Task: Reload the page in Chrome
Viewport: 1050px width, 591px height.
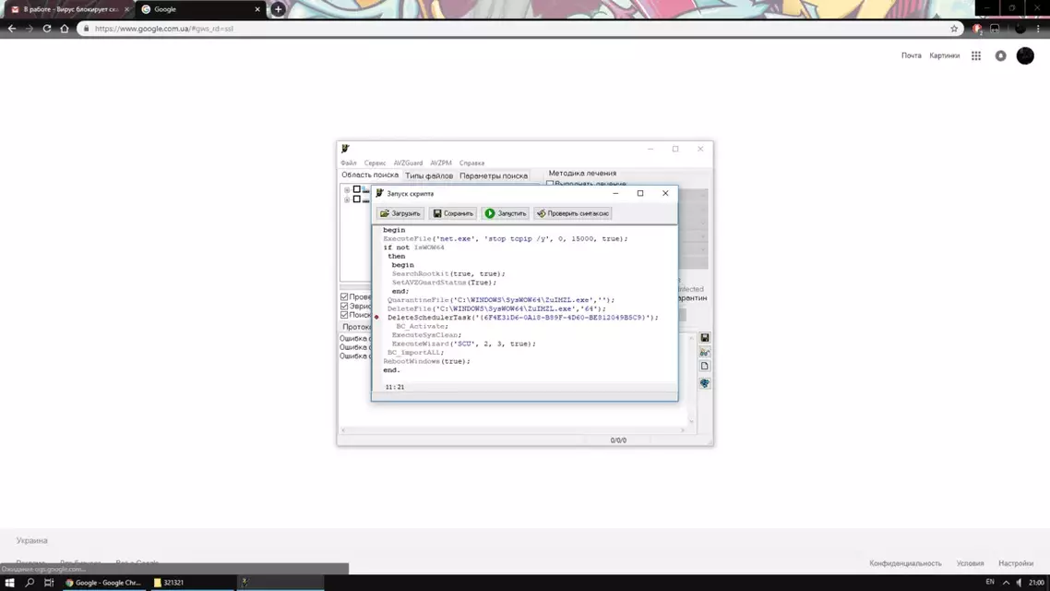Action: point(47,29)
